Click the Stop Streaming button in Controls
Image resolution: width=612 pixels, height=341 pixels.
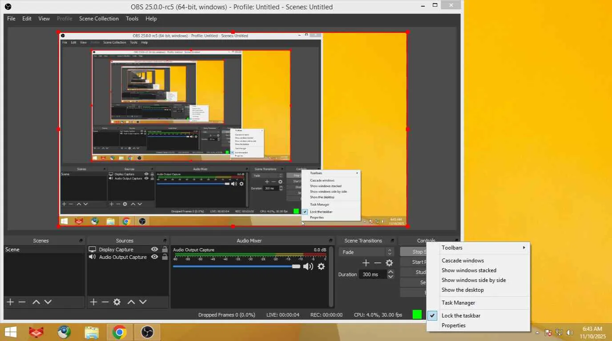pyautogui.click(x=413, y=252)
